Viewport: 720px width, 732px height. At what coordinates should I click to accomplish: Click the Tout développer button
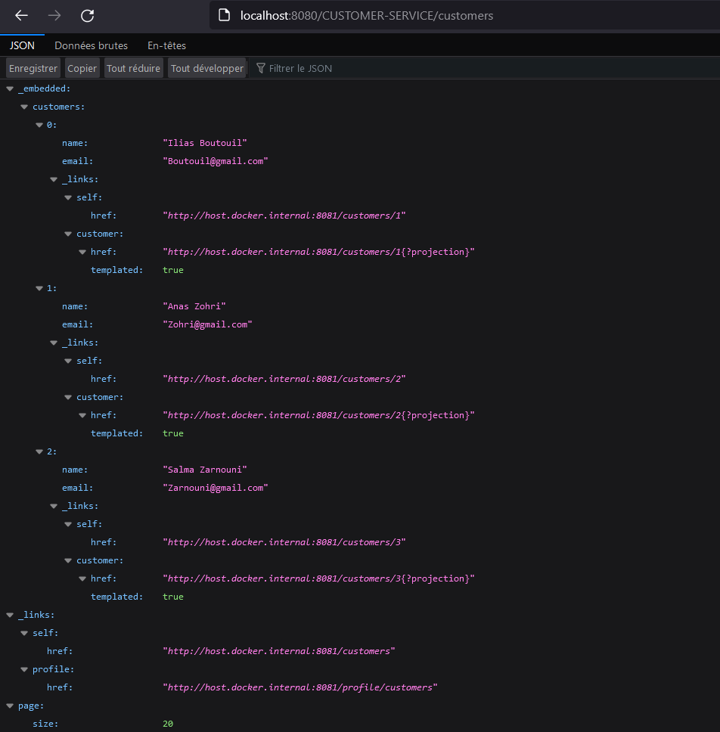[x=206, y=67]
